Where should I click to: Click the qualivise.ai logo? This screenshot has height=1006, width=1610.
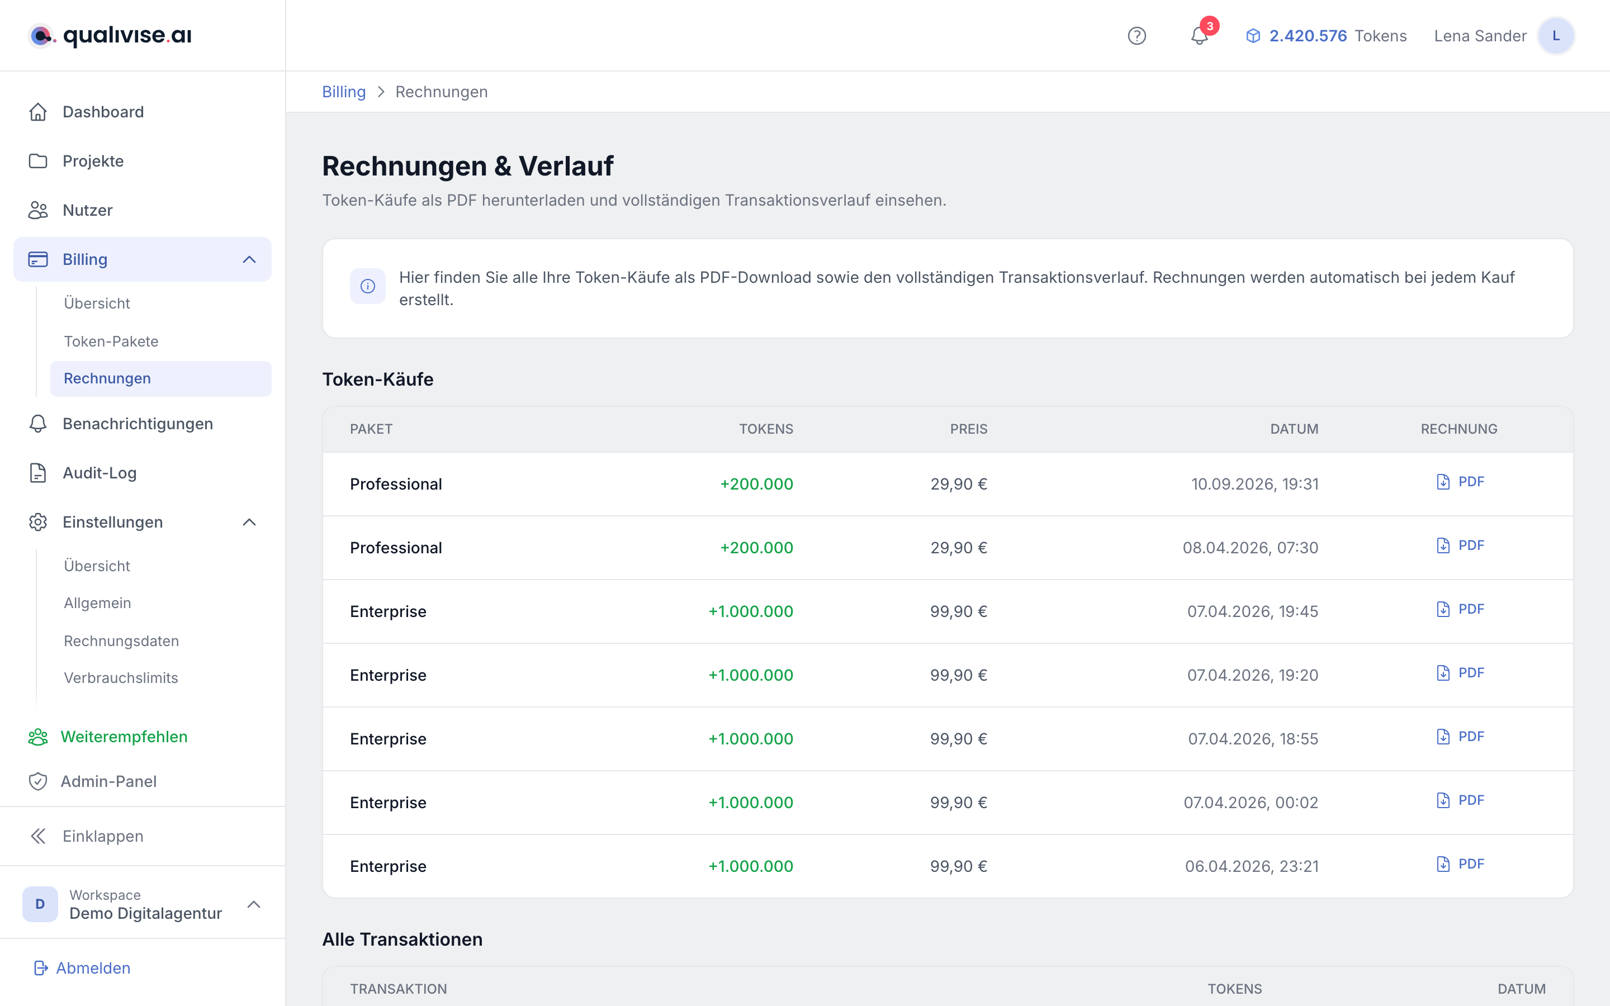[x=110, y=35]
